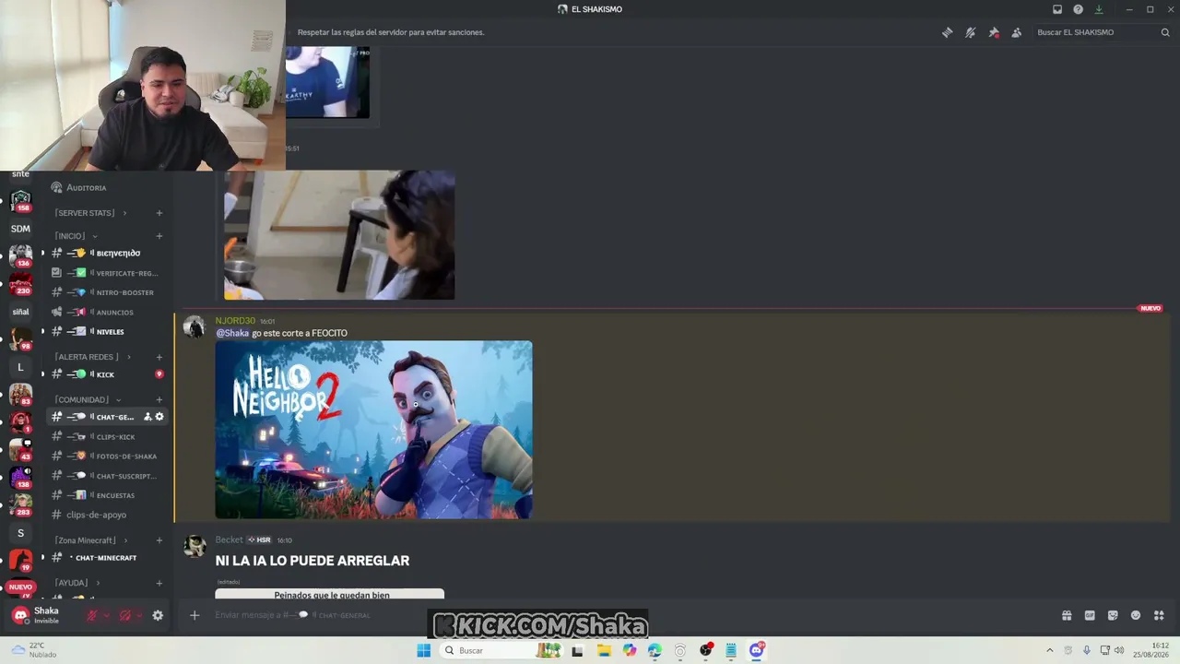This screenshot has height=664, width=1180.
Task: Click the @Shaka mention
Action: pyautogui.click(x=232, y=333)
